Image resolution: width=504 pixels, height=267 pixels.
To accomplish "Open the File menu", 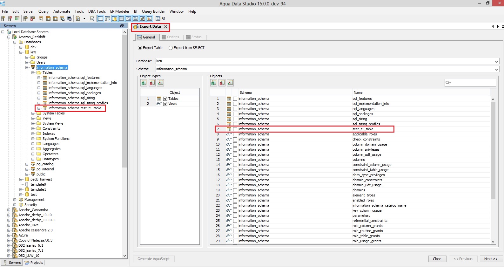I will pos(5,11).
